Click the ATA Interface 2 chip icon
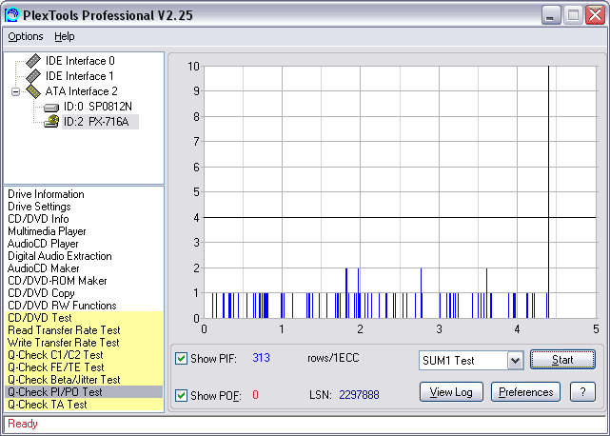This screenshot has width=610, height=436. 33,91
